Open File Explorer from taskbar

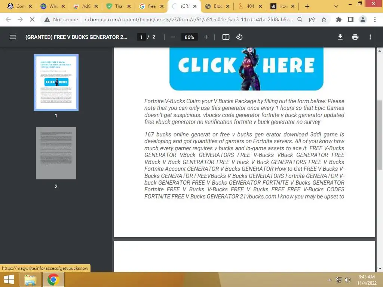[30, 280]
